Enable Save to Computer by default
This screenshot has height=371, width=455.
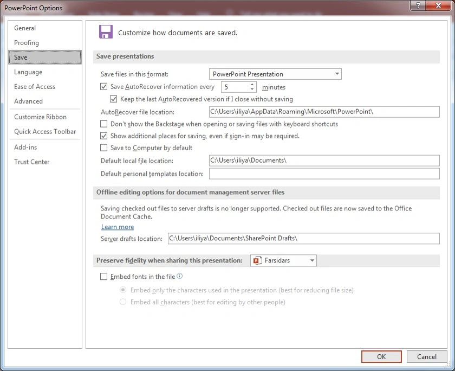tap(105, 148)
